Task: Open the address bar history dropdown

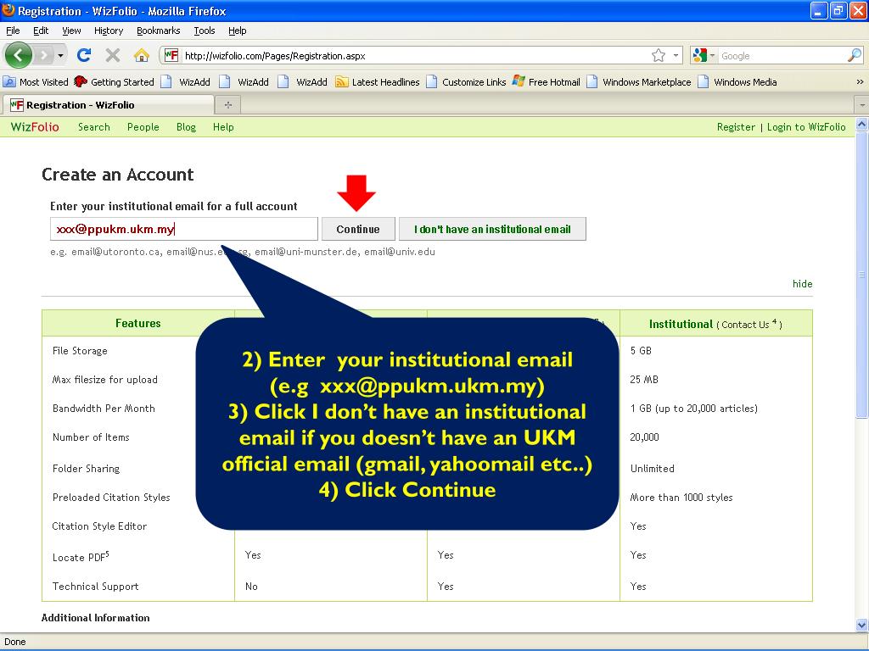Action: point(676,55)
